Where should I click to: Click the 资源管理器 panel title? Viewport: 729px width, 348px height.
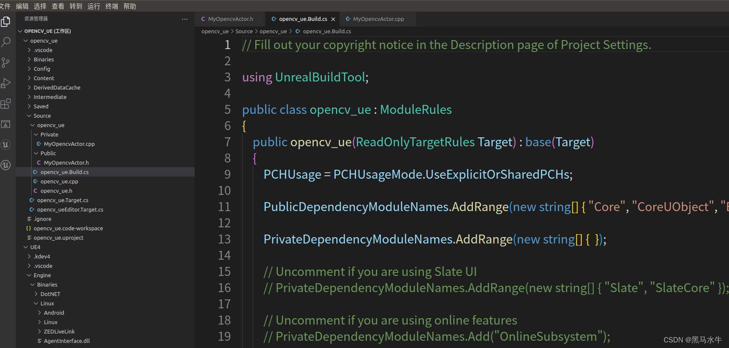click(x=36, y=19)
